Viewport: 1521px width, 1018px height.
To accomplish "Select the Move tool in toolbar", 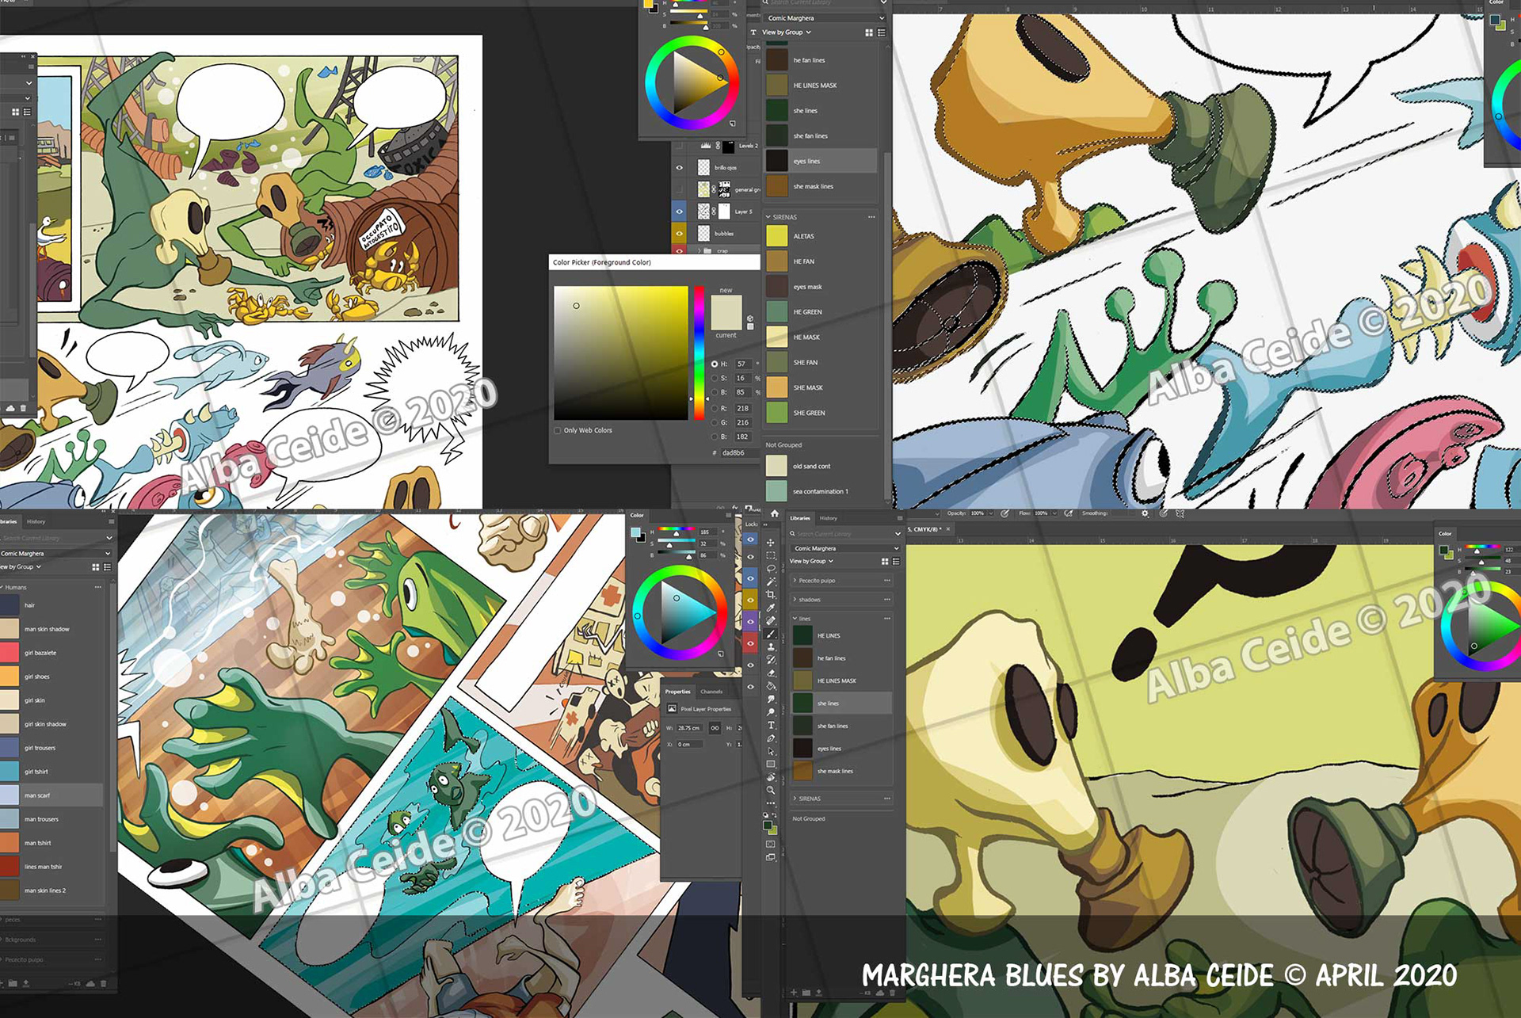I will click(771, 543).
